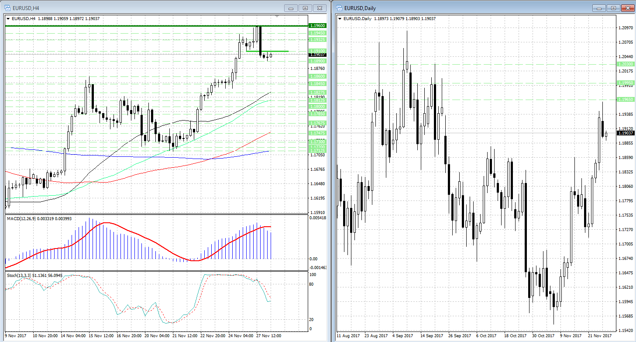The width and height of the screenshot is (636, 342).
Task: Expand the triangle next to EURUSD,Daily label
Action: click(x=340, y=18)
